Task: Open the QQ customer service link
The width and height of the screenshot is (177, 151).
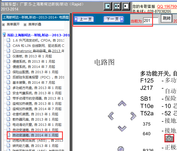Action: (167, 6)
